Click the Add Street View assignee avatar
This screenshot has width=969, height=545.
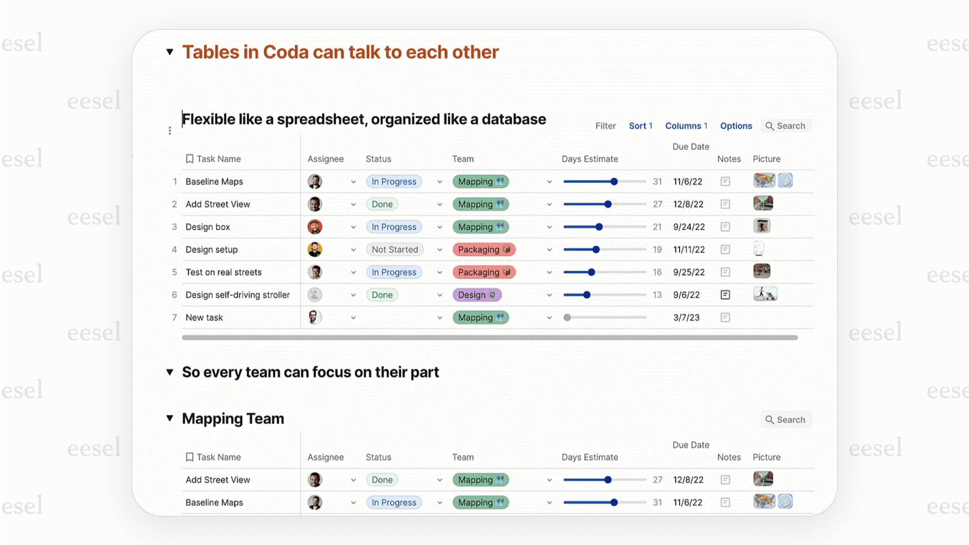click(x=315, y=204)
